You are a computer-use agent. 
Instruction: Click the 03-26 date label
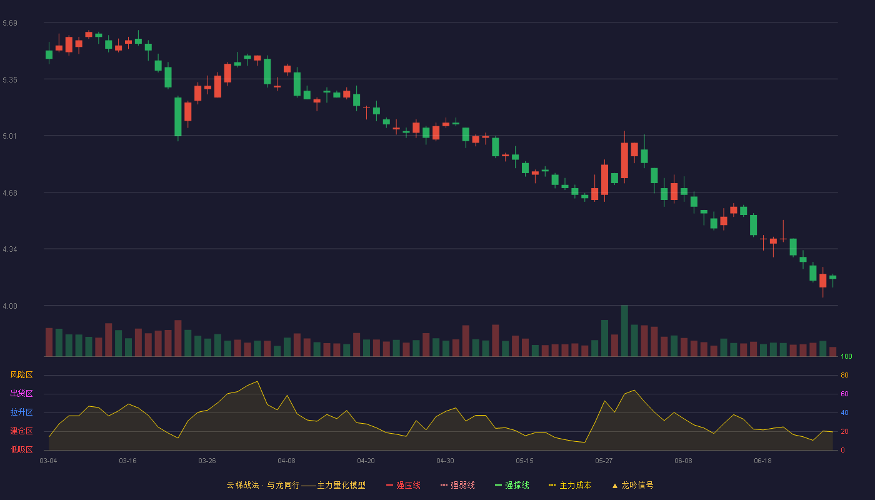click(207, 461)
